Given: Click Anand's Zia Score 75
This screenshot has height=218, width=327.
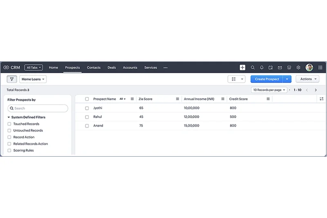Looking at the screenshot, I should pos(141,126).
